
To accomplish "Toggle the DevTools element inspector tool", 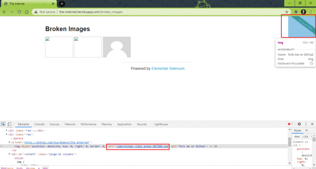I will tap(3, 124).
